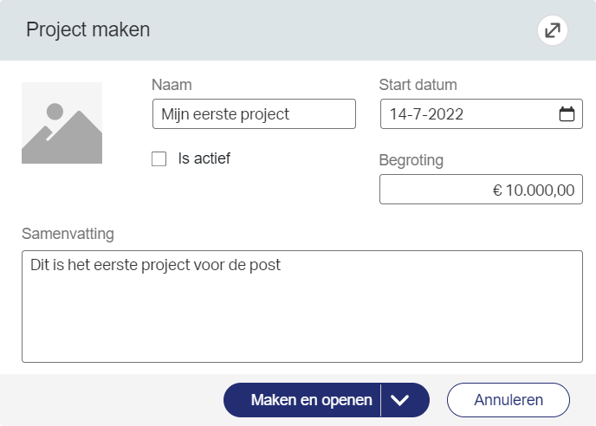Click the text 'Mijn eerste project'

225,114
